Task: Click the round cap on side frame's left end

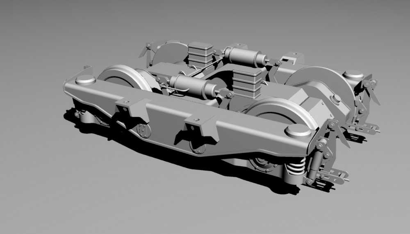Action: coord(86,80)
